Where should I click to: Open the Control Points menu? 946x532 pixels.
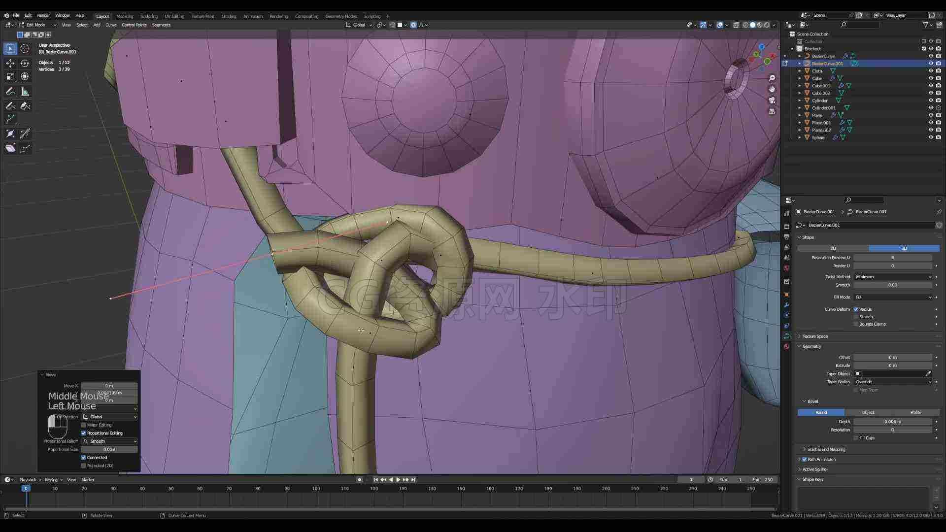pos(134,25)
